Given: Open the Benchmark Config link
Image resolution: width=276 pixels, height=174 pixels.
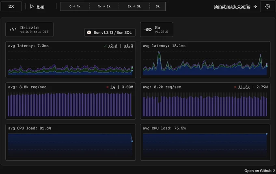Looking at the screenshot, I should [232, 6].
